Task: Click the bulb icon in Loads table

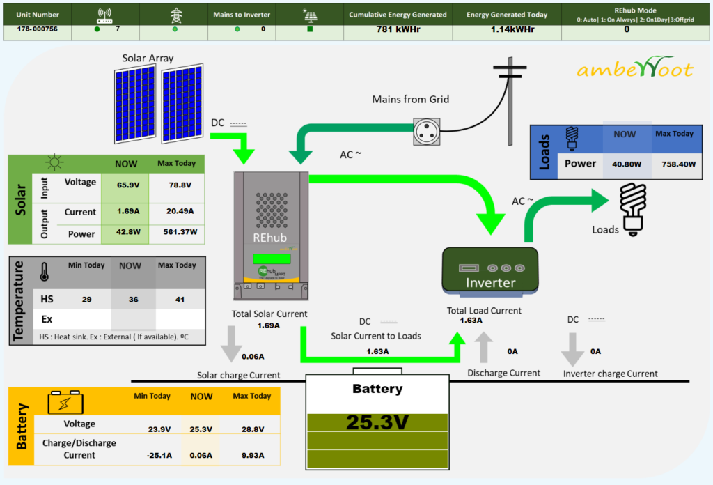Action: 572,138
